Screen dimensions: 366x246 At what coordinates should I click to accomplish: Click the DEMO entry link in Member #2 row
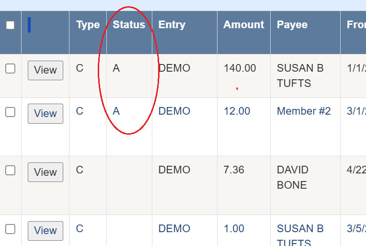174,111
